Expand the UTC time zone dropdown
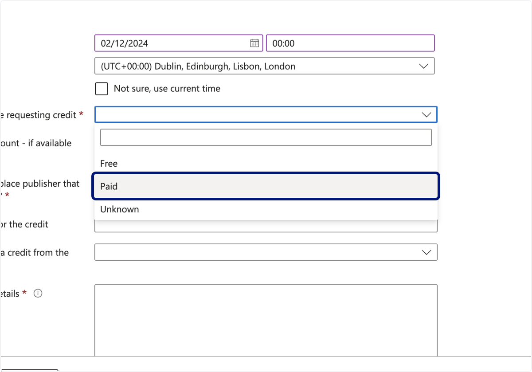Image resolution: width=532 pixels, height=372 pixels. 265,66
